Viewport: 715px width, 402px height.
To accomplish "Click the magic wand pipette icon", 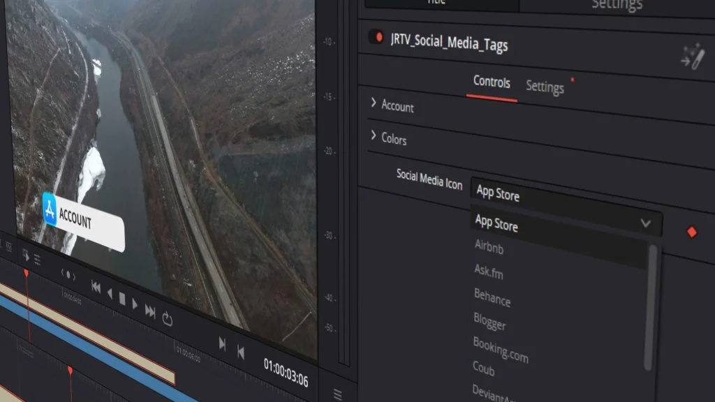I will click(x=692, y=57).
